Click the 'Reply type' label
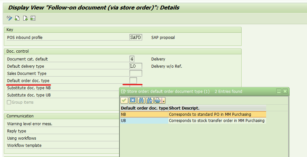307x157 pixels. [17, 131]
